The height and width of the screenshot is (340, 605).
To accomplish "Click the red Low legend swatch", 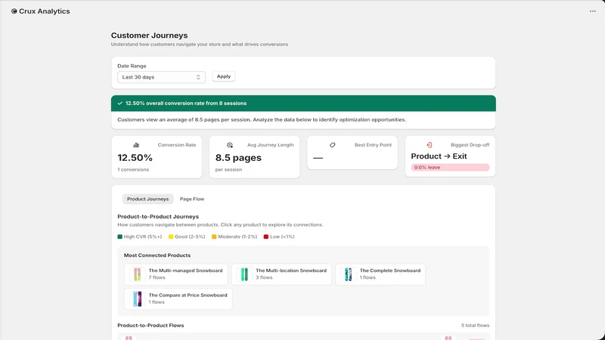I will pos(266,236).
